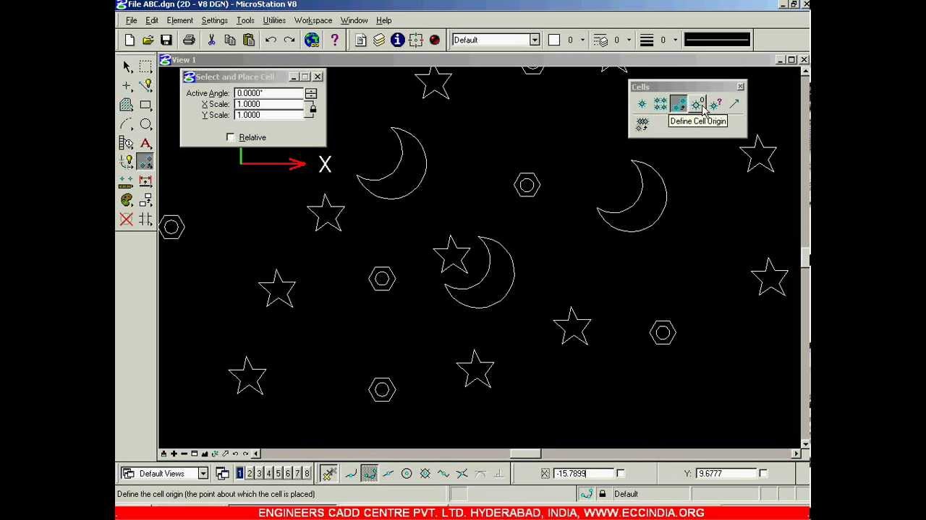The width and height of the screenshot is (926, 520).
Task: Open the Workspace menu
Action: click(313, 20)
